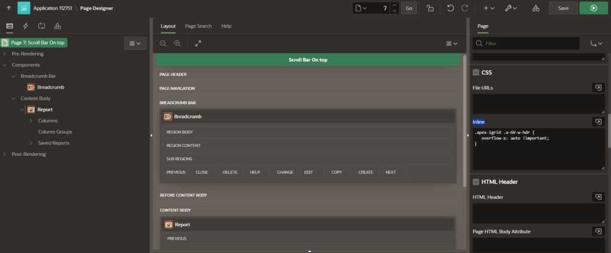
Task: Click the Zoom In magnifier in Layout
Action: [x=177, y=43]
